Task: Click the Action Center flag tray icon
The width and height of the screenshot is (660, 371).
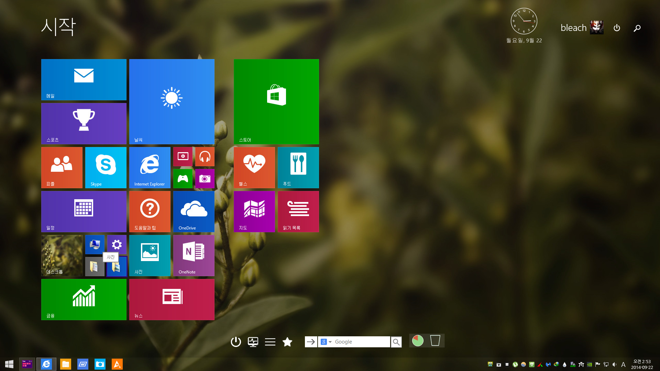Action: point(598,364)
